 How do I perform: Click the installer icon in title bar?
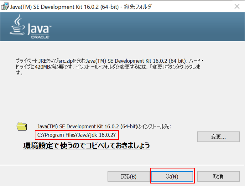(x=5, y=7)
